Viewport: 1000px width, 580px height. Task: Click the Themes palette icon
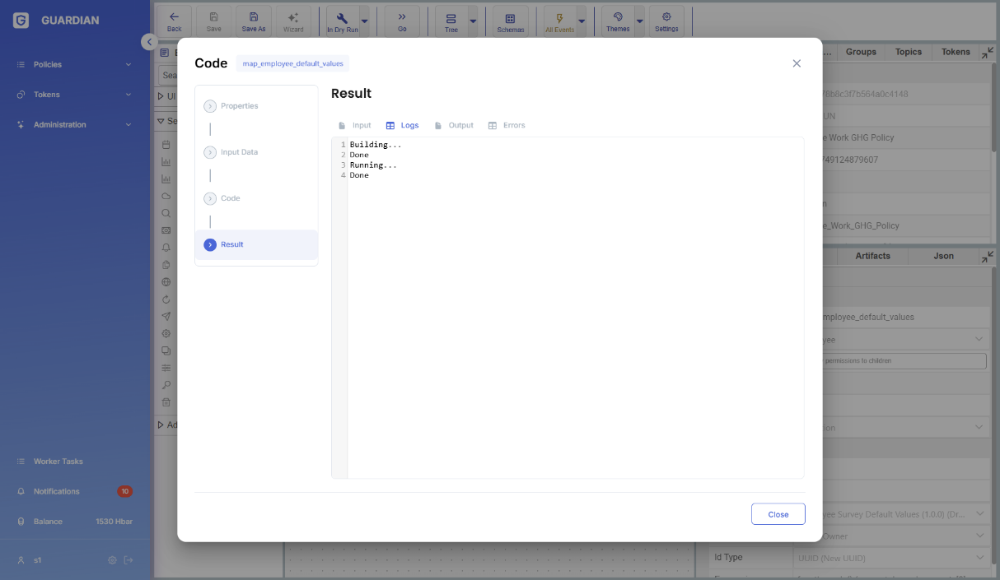[x=618, y=21]
